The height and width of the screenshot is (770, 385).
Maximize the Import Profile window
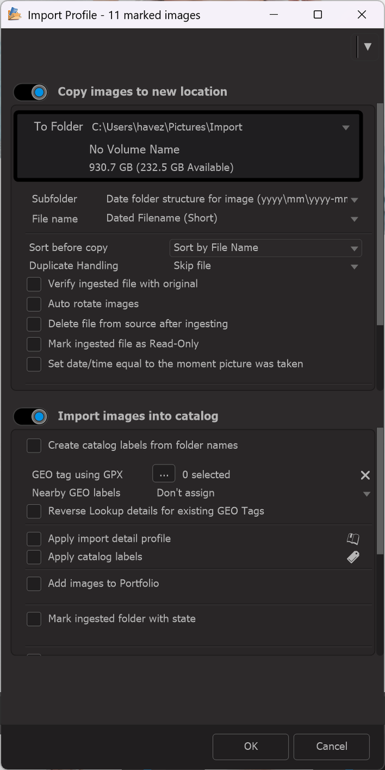317,15
